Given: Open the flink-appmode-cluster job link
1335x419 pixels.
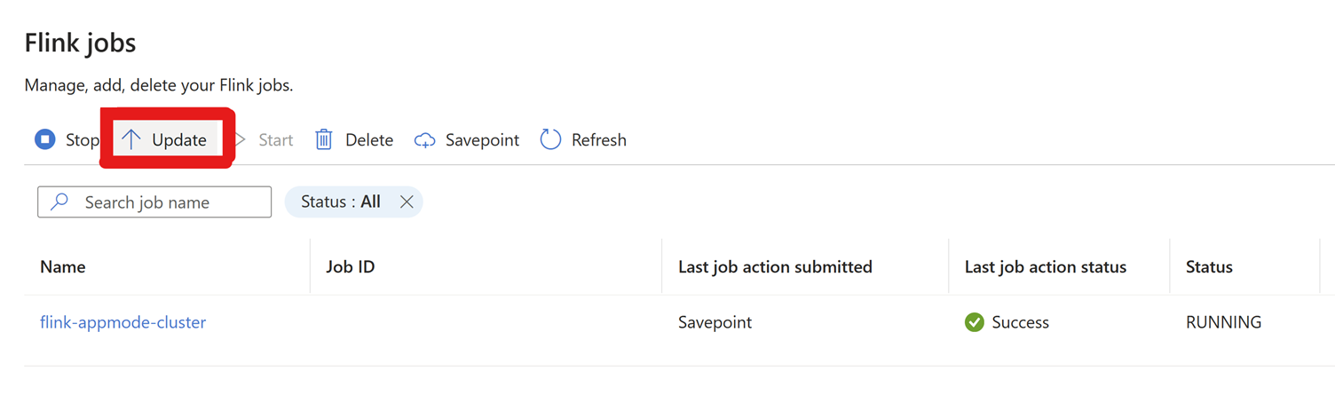Looking at the screenshot, I should (122, 322).
